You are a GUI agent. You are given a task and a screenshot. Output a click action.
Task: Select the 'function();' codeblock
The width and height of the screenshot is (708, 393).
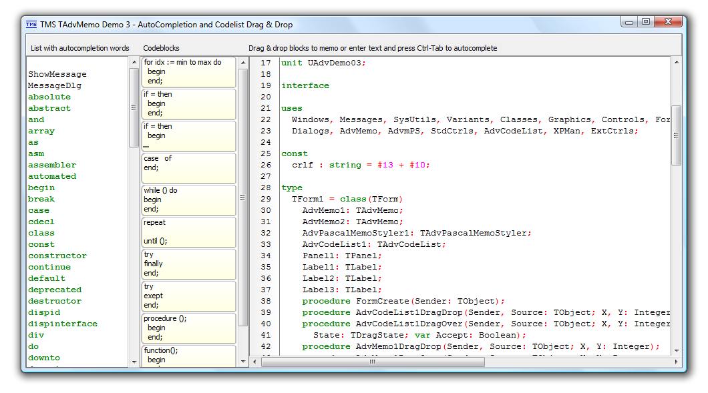[189, 356]
